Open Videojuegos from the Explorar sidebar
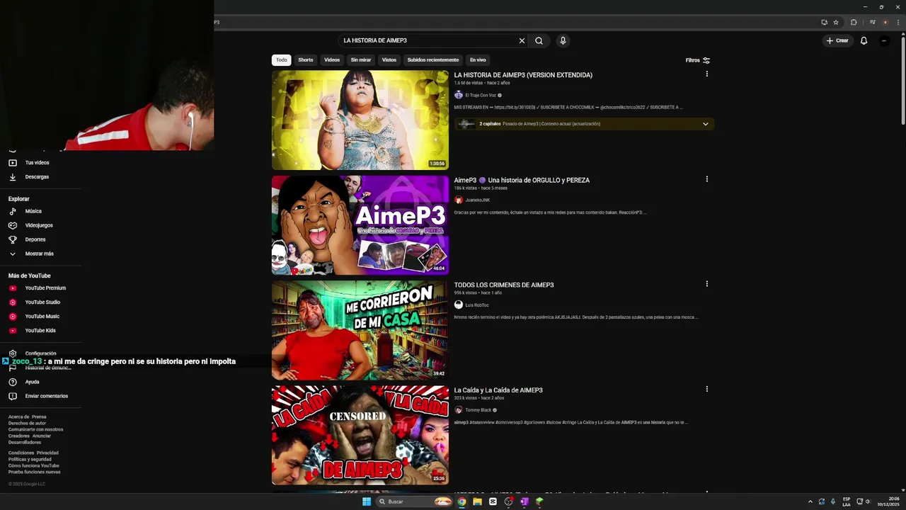The image size is (906, 510). coord(39,225)
